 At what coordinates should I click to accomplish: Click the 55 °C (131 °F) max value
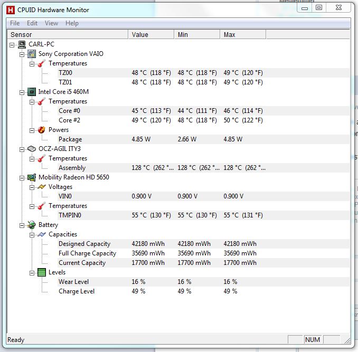243,215
